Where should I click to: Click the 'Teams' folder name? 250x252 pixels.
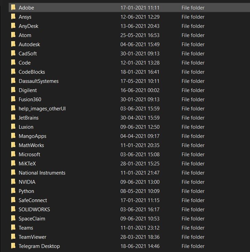(x=26, y=228)
